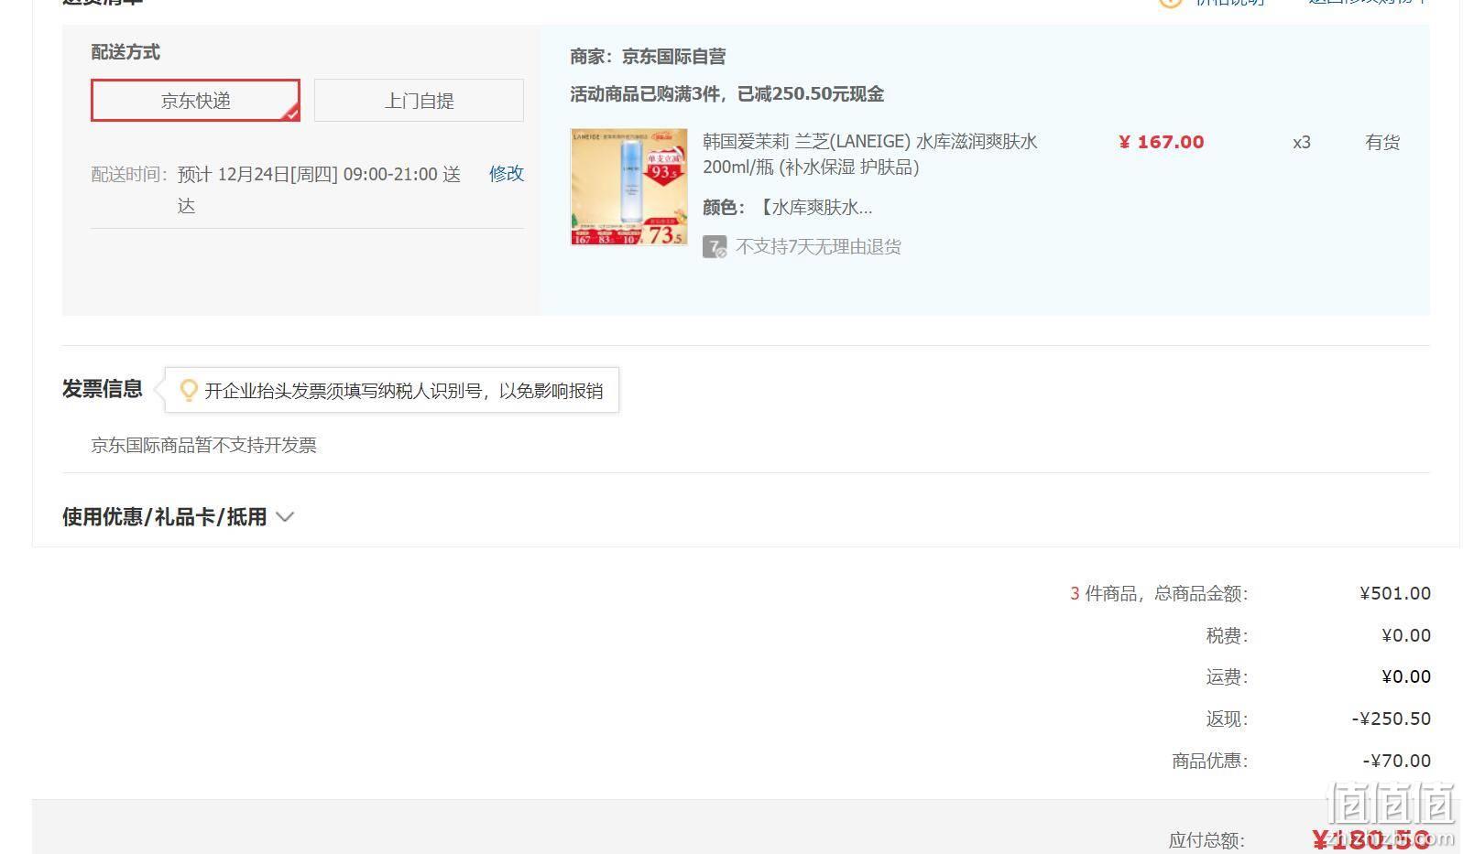This screenshot has height=854, width=1463.
Task: Choose 上门自提 pickup option
Action: coord(419,101)
